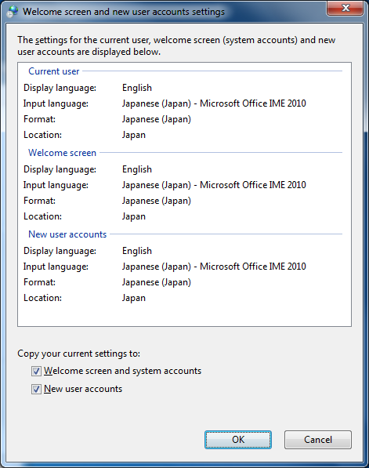The image size is (369, 468).
Task: Select the Current user section heading
Action: (54, 71)
